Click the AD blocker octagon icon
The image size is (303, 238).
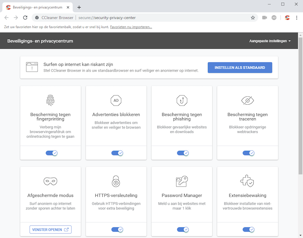[116, 100]
